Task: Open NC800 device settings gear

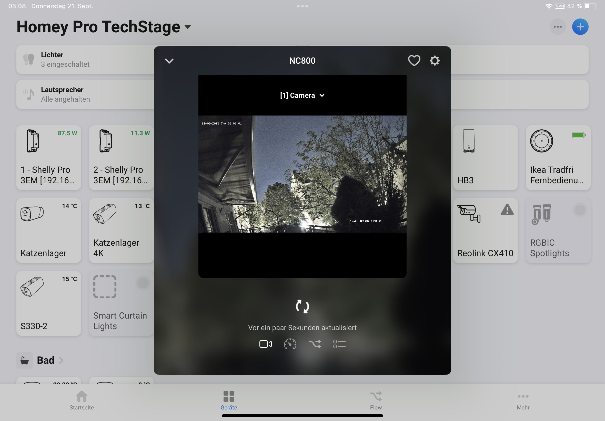Action: pos(435,61)
